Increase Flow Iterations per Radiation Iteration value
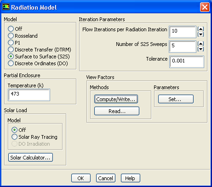The width and height of the screenshot is (212, 187). [x=201, y=29]
